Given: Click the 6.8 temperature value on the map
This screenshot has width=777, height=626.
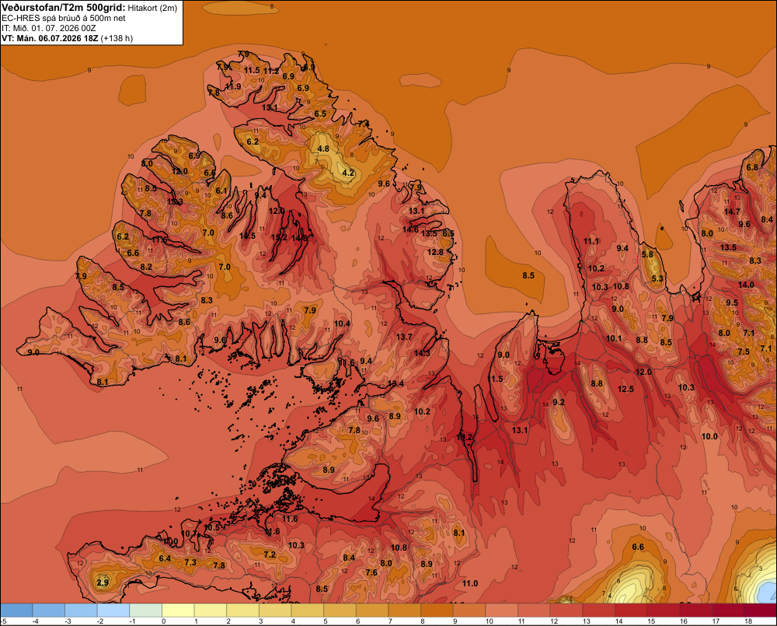Looking at the screenshot, I should (x=752, y=167).
